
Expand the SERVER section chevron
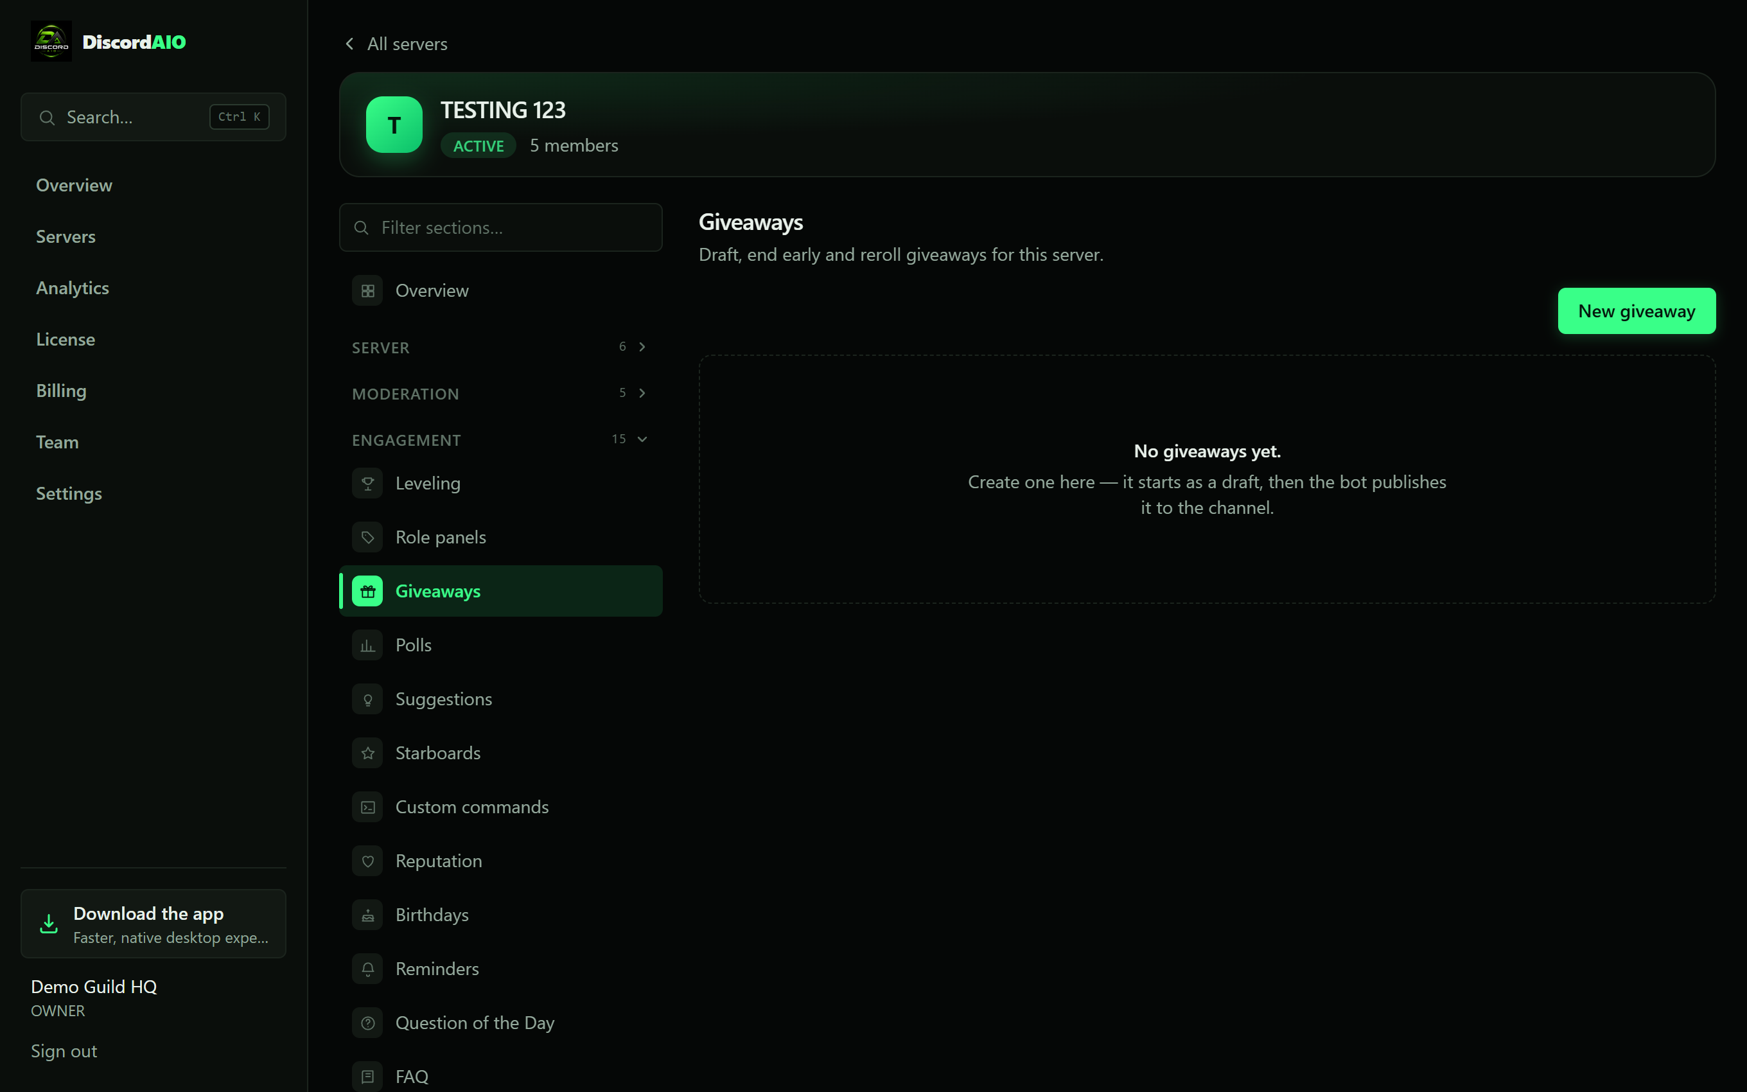pyautogui.click(x=642, y=347)
